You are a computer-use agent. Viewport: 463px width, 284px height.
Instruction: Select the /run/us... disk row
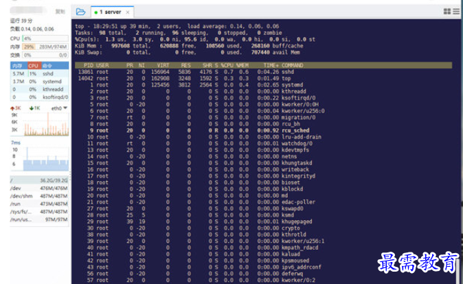click(x=40, y=220)
